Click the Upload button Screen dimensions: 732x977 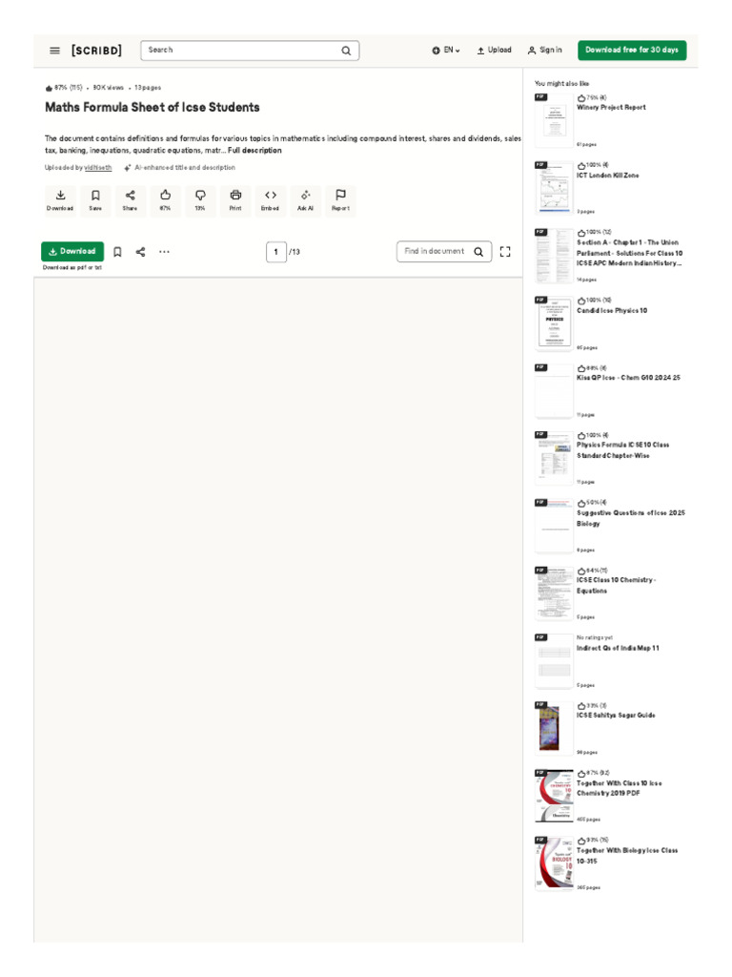click(x=495, y=50)
